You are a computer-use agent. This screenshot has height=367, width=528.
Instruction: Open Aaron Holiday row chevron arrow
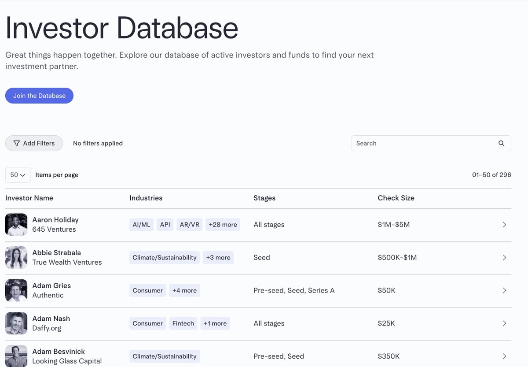504,225
